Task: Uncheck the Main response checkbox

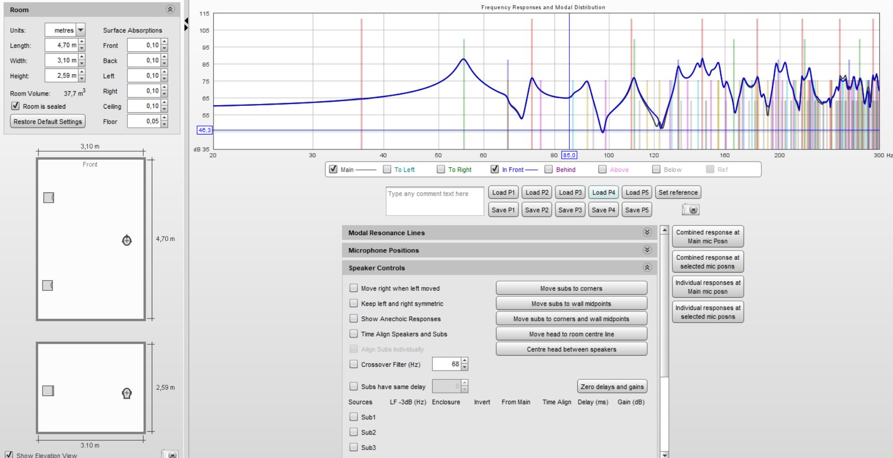Action: 333,169
